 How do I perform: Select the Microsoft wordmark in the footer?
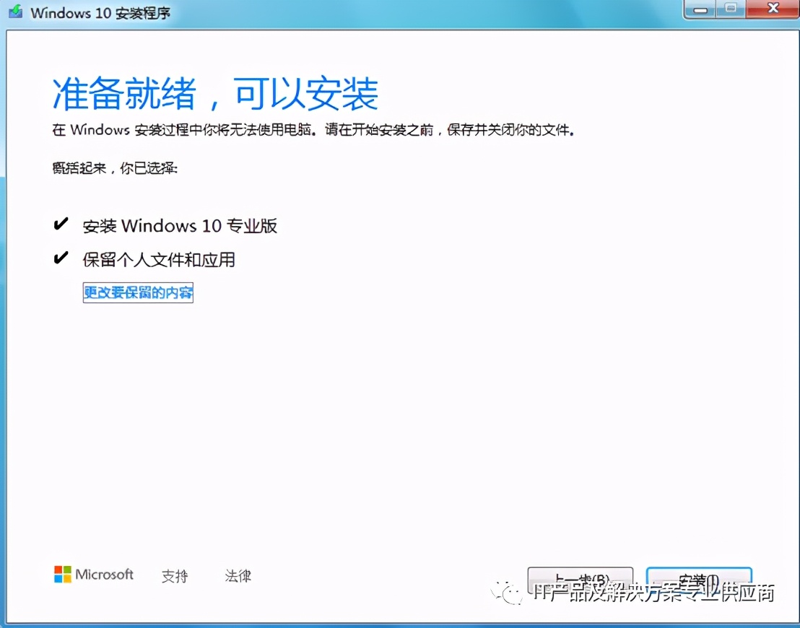point(104,575)
